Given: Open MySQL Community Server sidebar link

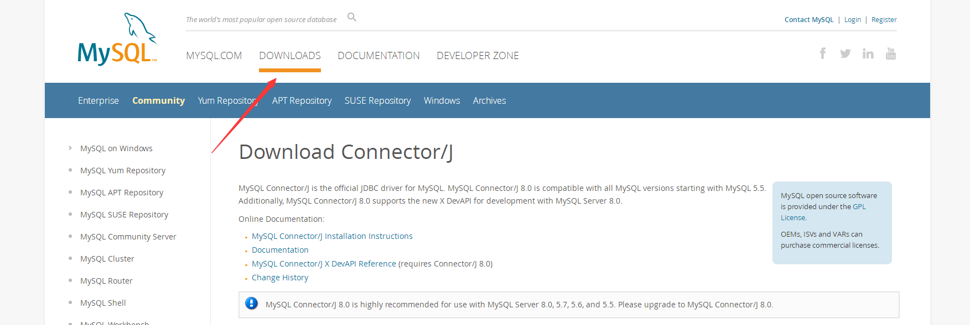Looking at the screenshot, I should click(128, 237).
